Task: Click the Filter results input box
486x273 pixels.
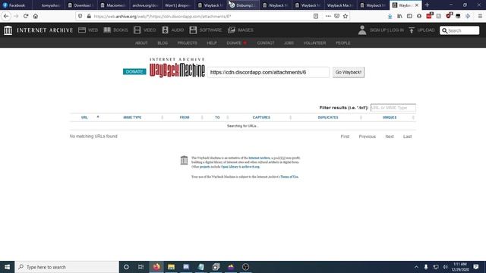Action: [x=393, y=108]
